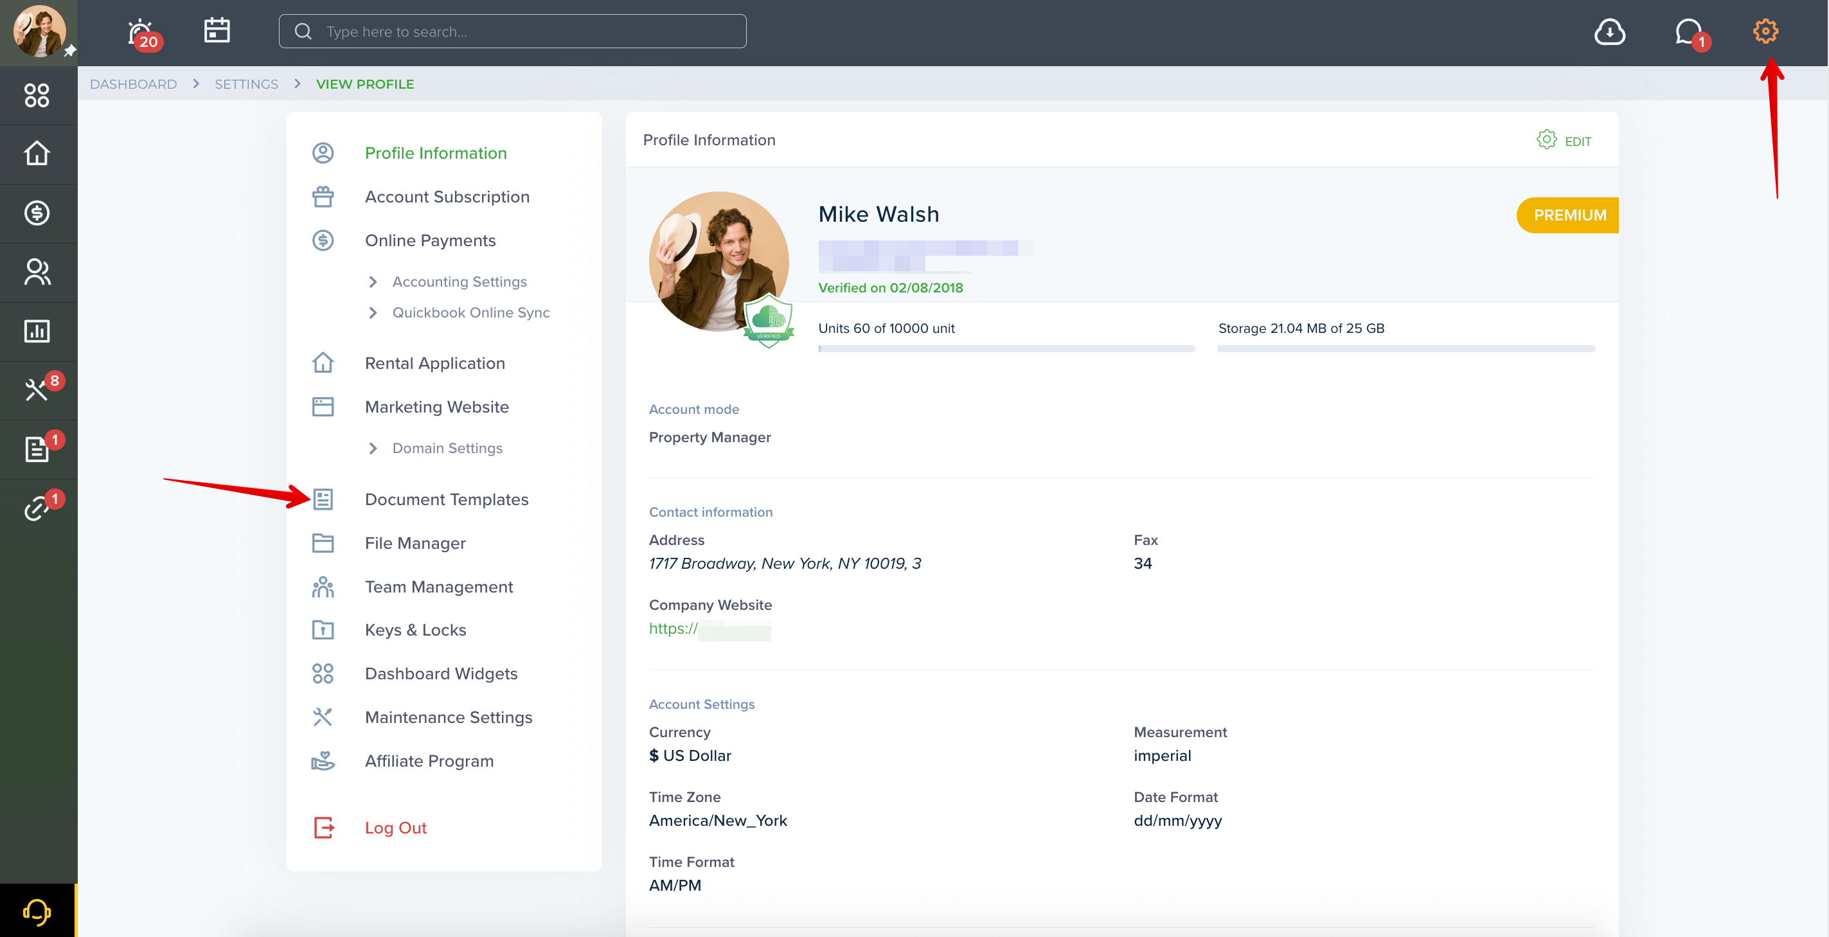The image size is (1829, 937).
Task: Open Dashboard Widgets menu item
Action: [x=442, y=674]
